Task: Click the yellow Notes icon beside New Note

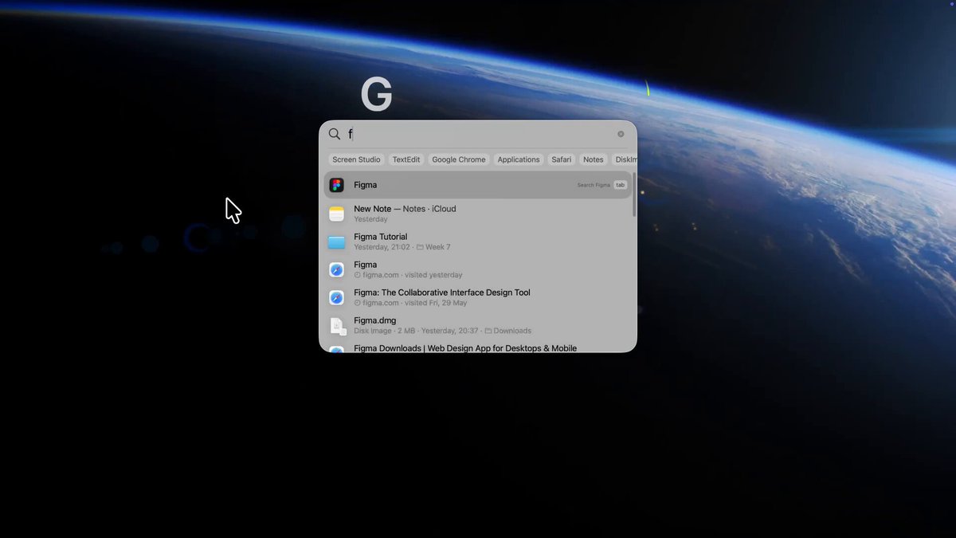Action: (x=337, y=214)
